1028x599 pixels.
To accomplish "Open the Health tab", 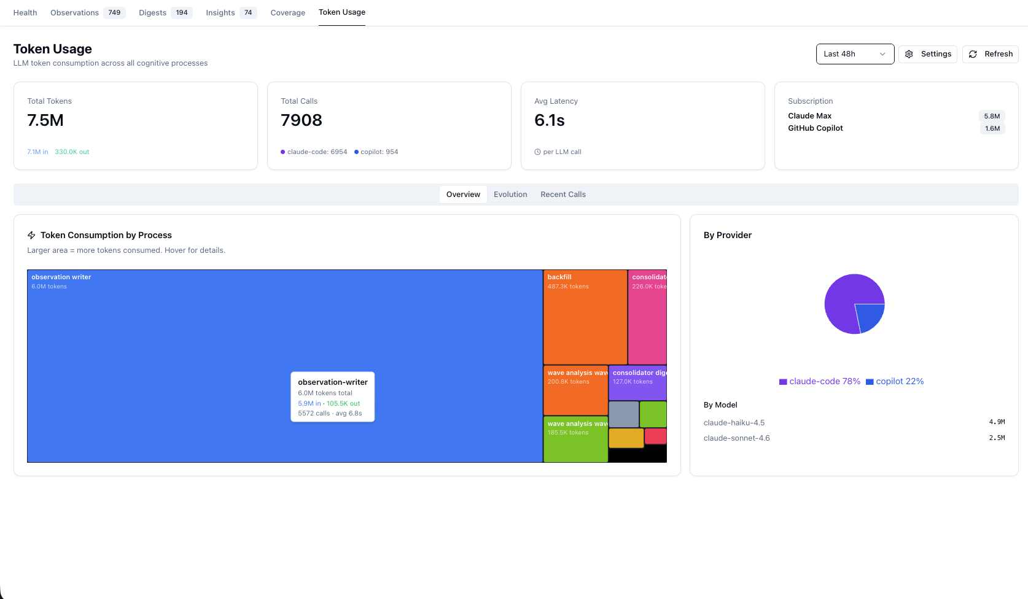I will click(25, 12).
